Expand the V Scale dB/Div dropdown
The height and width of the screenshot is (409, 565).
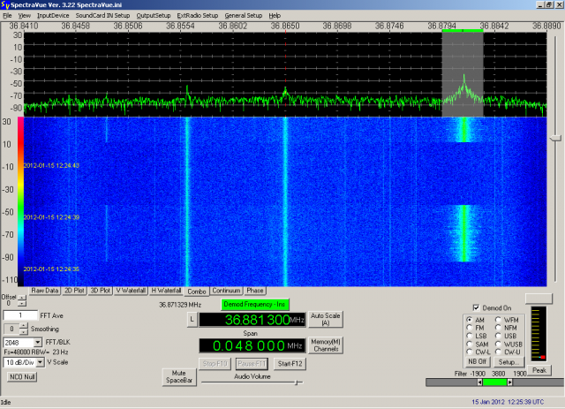38,362
